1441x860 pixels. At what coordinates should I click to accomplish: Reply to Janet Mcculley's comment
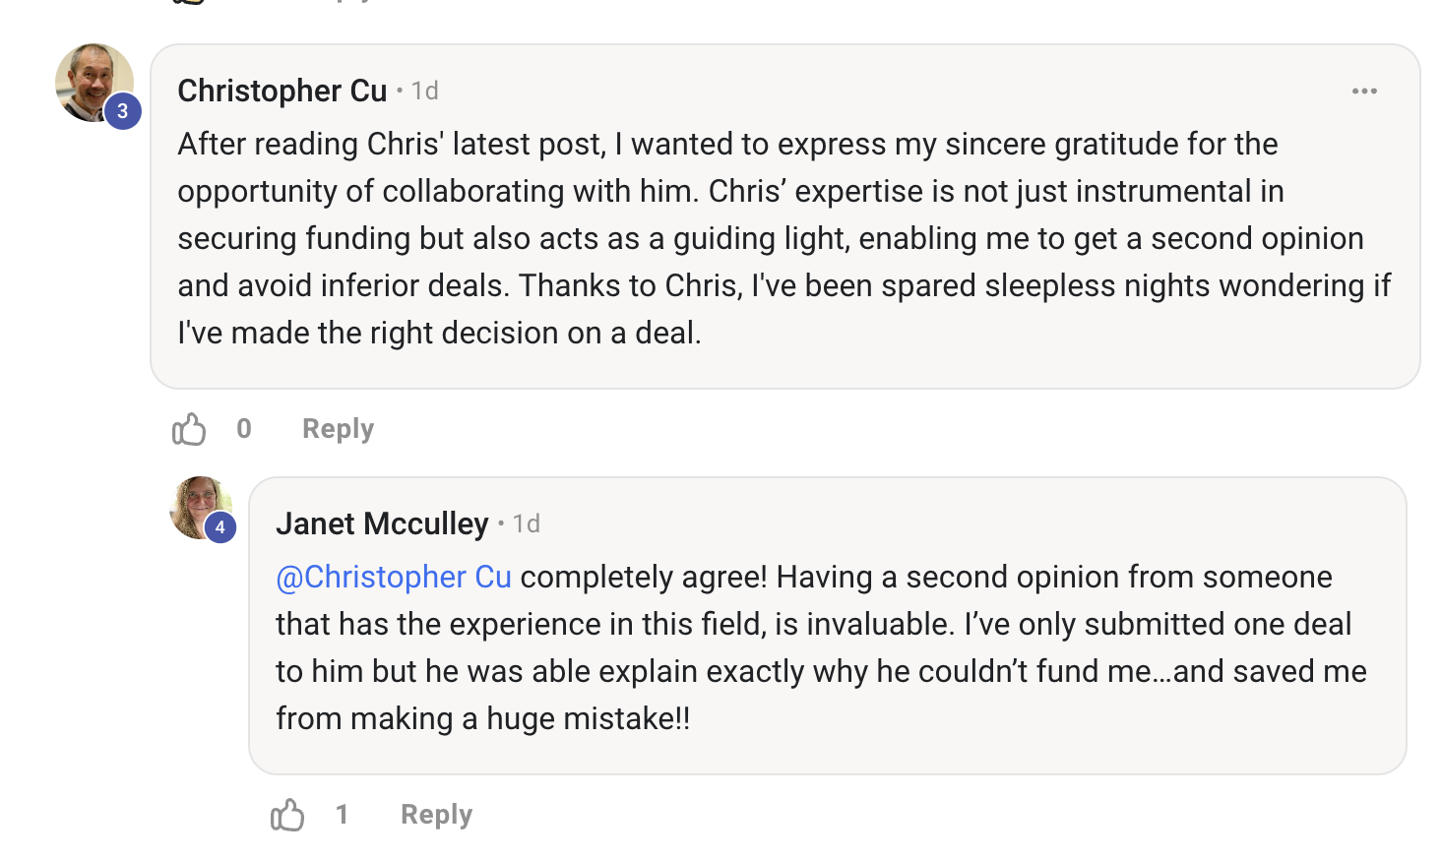coord(436,815)
